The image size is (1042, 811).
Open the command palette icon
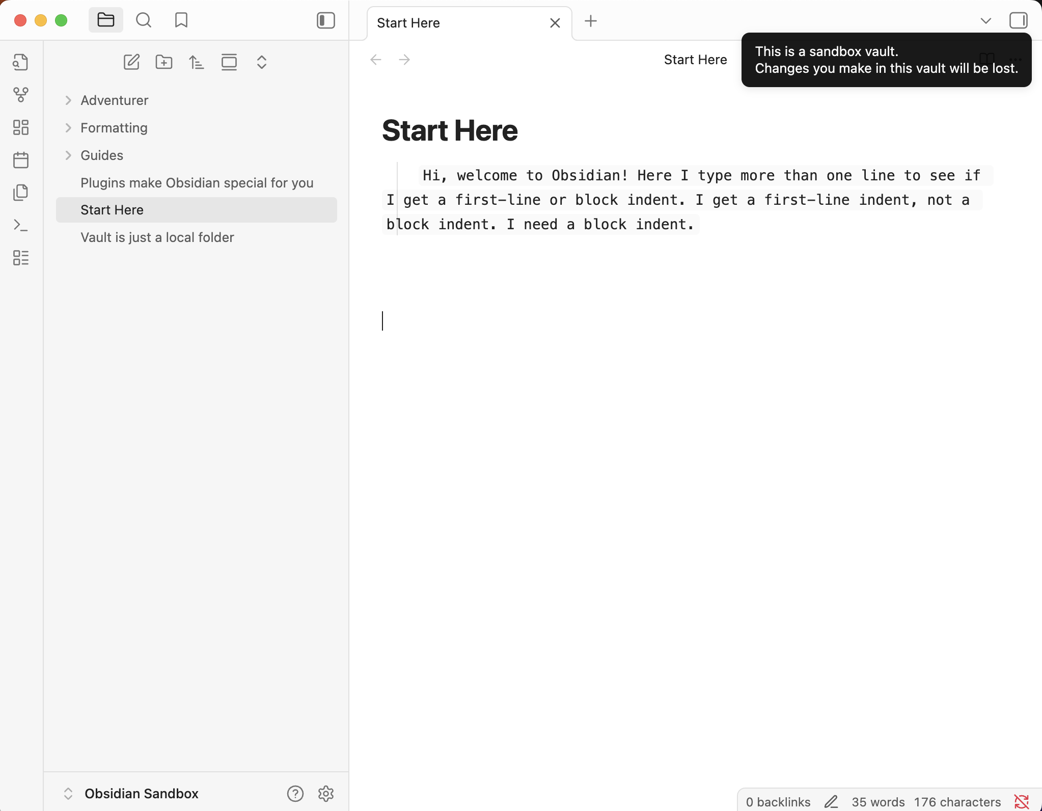pyautogui.click(x=20, y=225)
